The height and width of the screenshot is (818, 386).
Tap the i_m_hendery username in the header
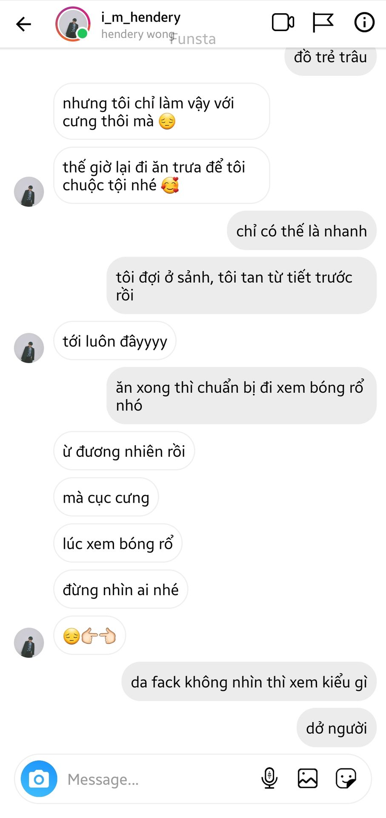pyautogui.click(x=141, y=17)
